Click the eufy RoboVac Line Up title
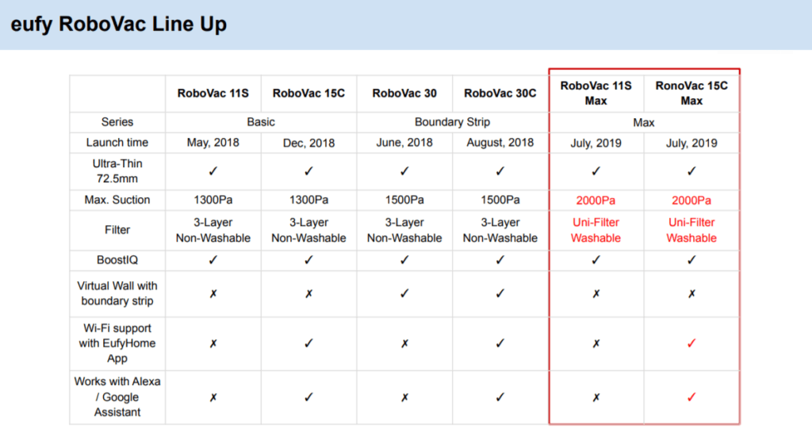This screenshot has height=439, width=812. tap(119, 25)
